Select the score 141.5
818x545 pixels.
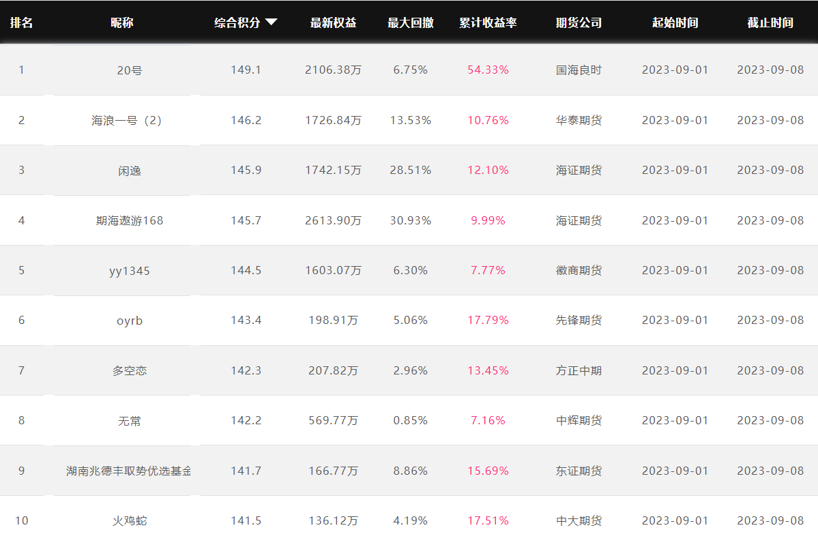[246, 520]
